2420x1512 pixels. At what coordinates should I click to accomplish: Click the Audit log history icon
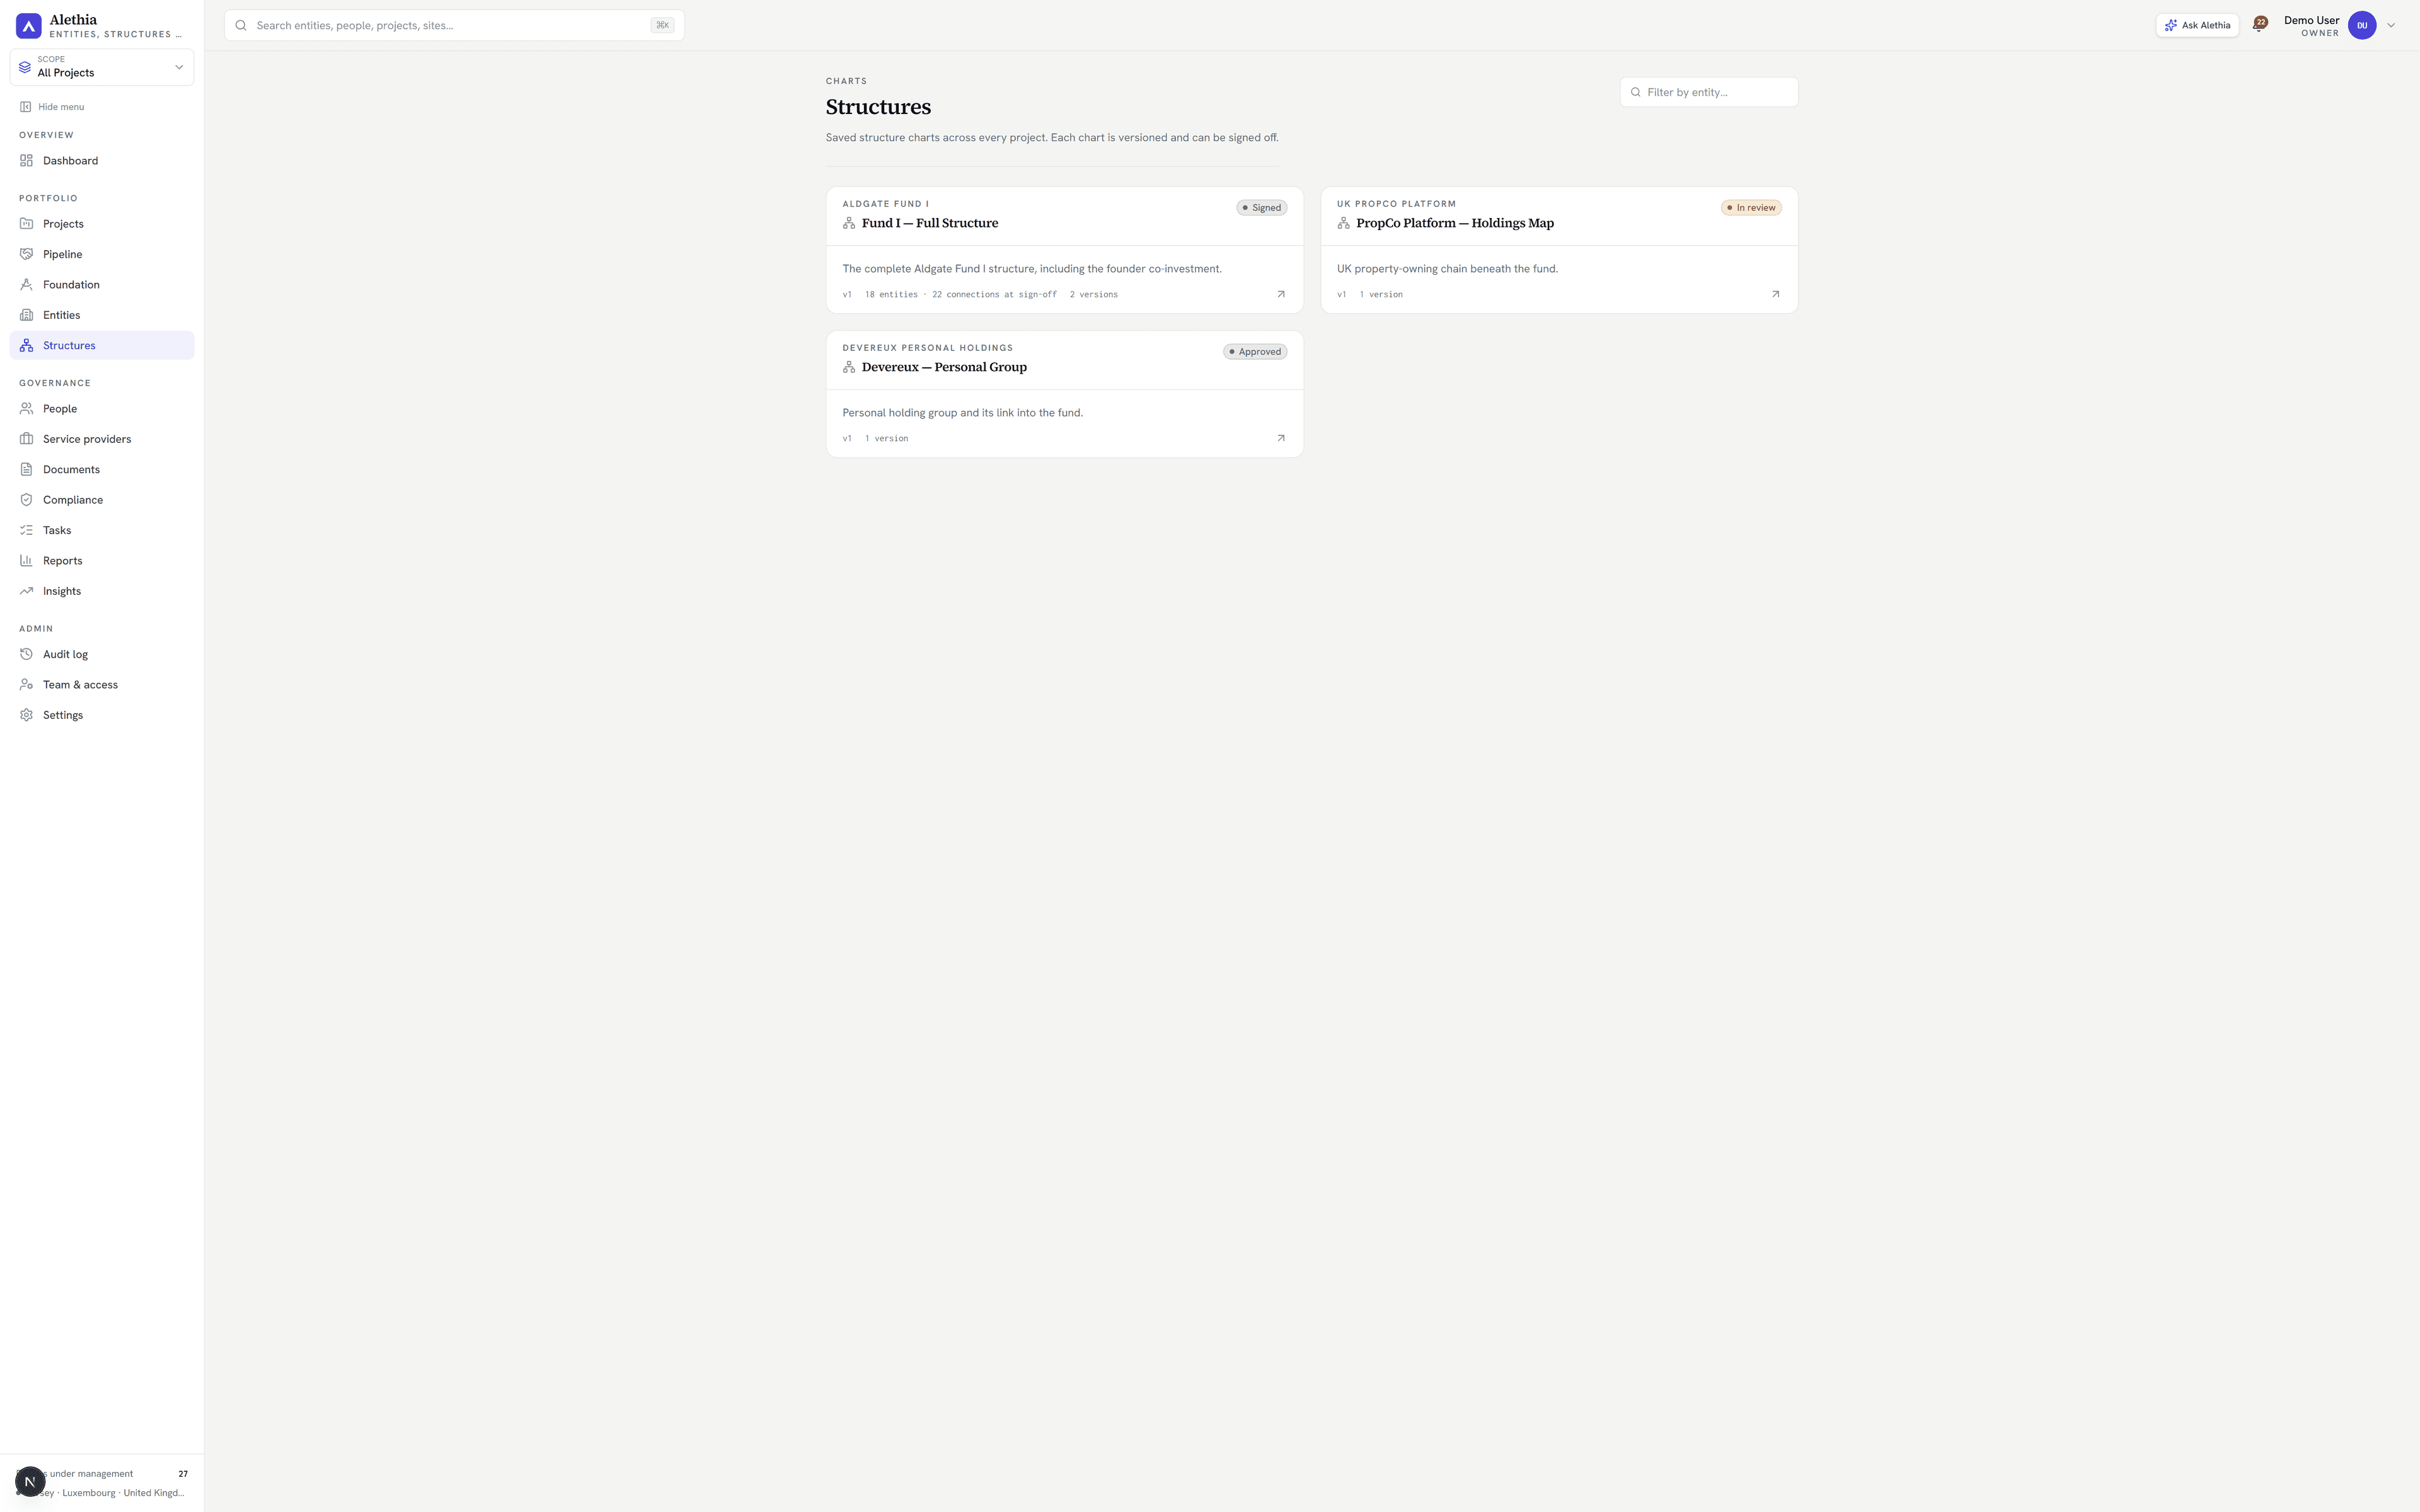click(27, 654)
